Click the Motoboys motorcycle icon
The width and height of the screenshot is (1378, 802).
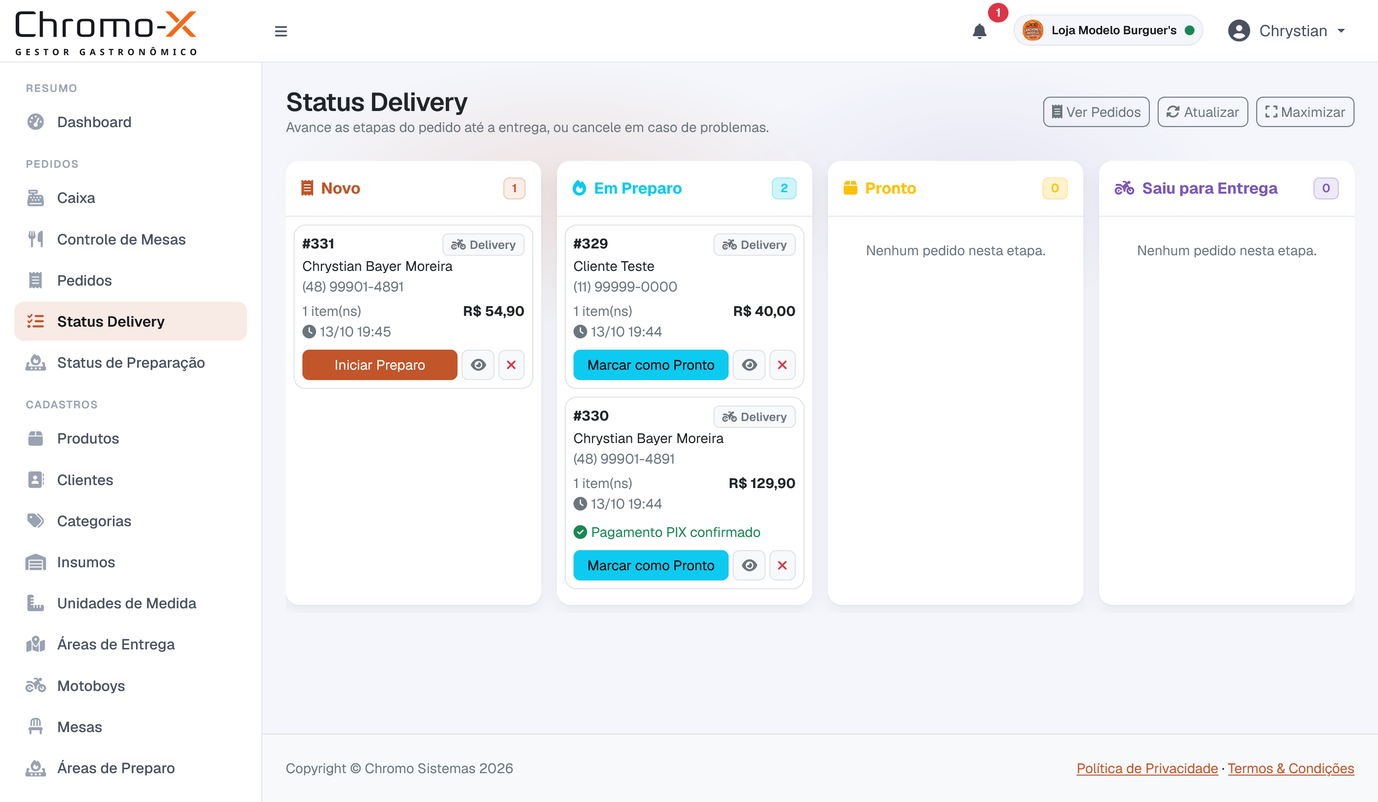36,686
